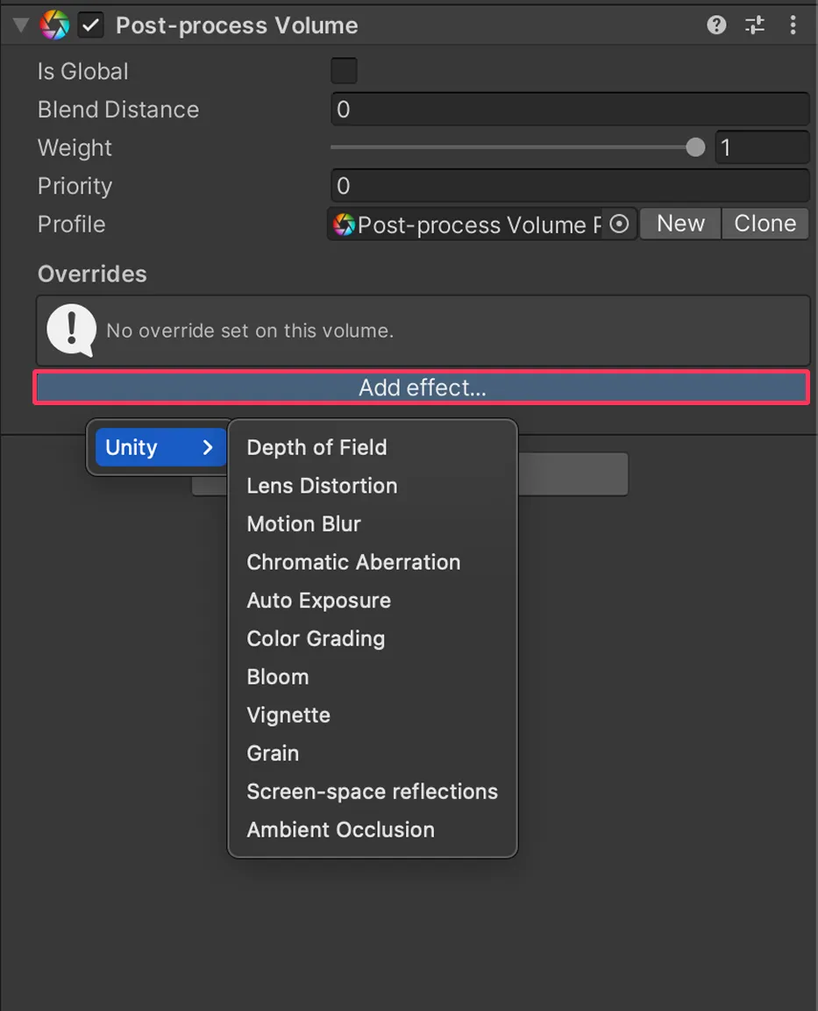818x1011 pixels.
Task: Select the Vignette effect
Action: 373,715
